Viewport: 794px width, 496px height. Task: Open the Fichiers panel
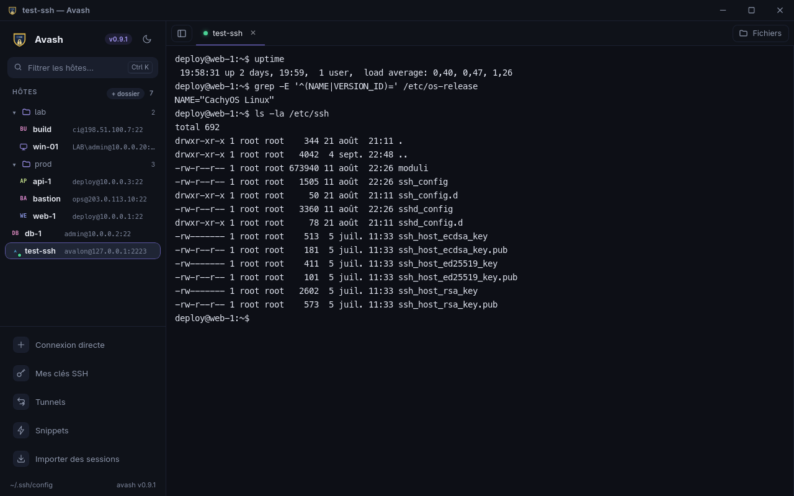[761, 33]
